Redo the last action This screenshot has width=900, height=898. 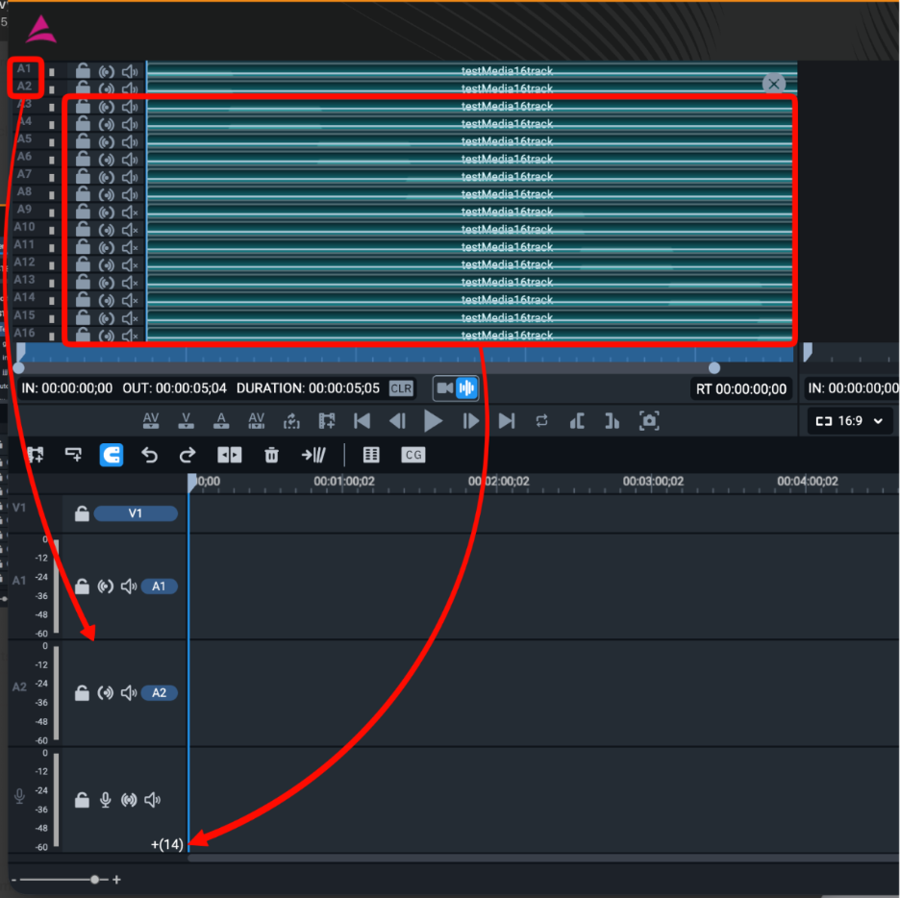point(187,455)
